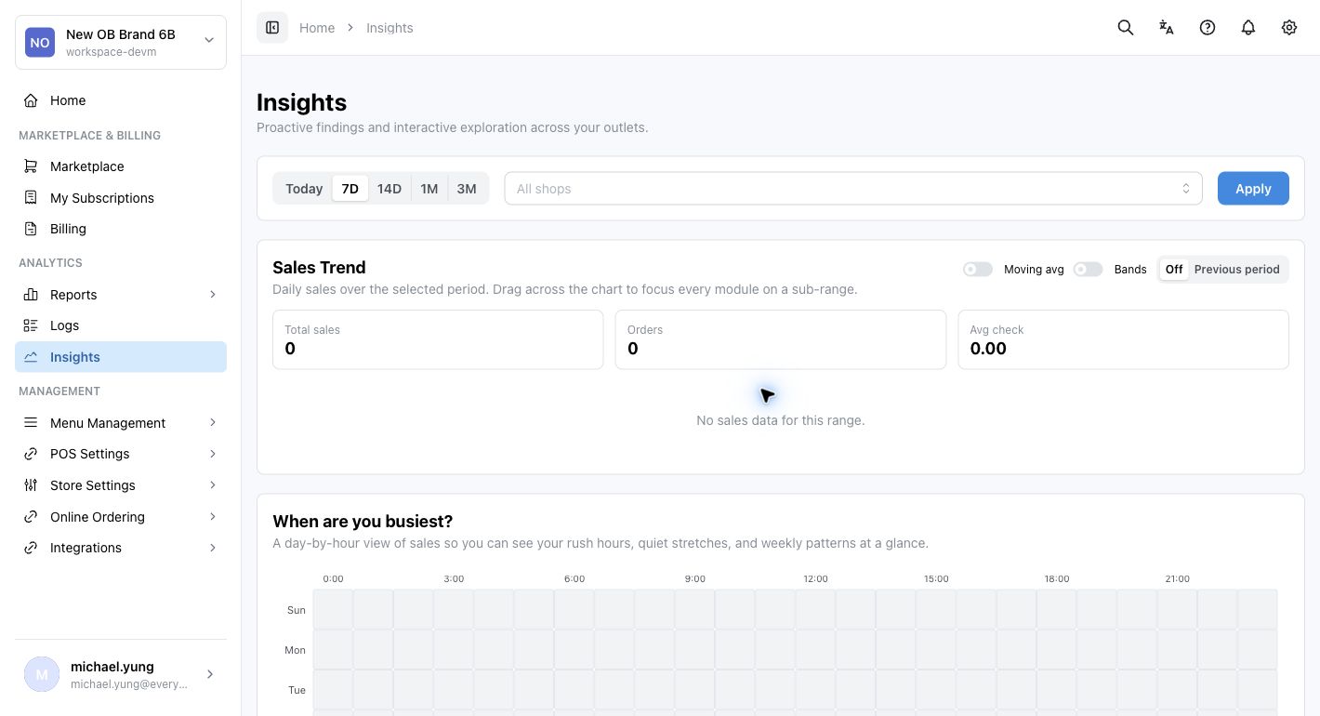Click the Sun row first heatmap cell

333,610
